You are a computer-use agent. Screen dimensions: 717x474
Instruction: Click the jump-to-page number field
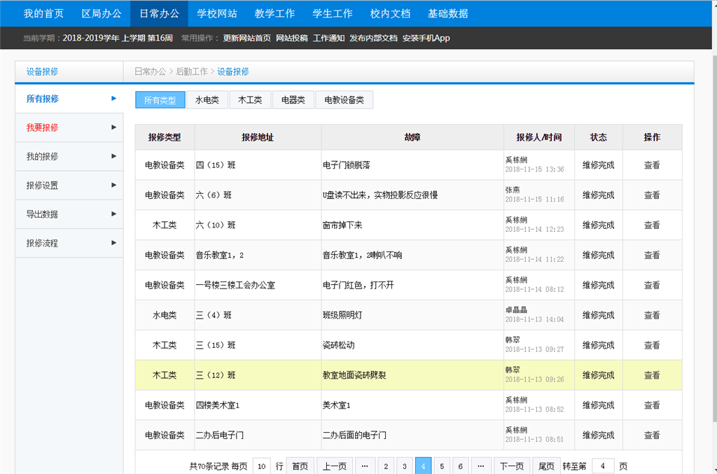[603, 466]
